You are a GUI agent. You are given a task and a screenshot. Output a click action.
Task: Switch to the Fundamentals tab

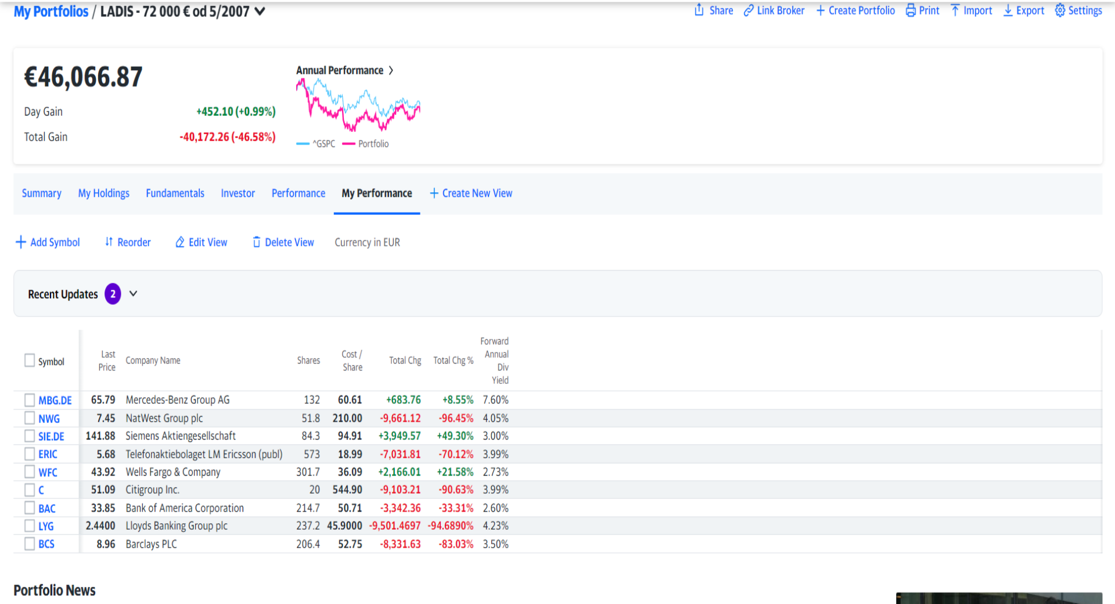pos(175,193)
